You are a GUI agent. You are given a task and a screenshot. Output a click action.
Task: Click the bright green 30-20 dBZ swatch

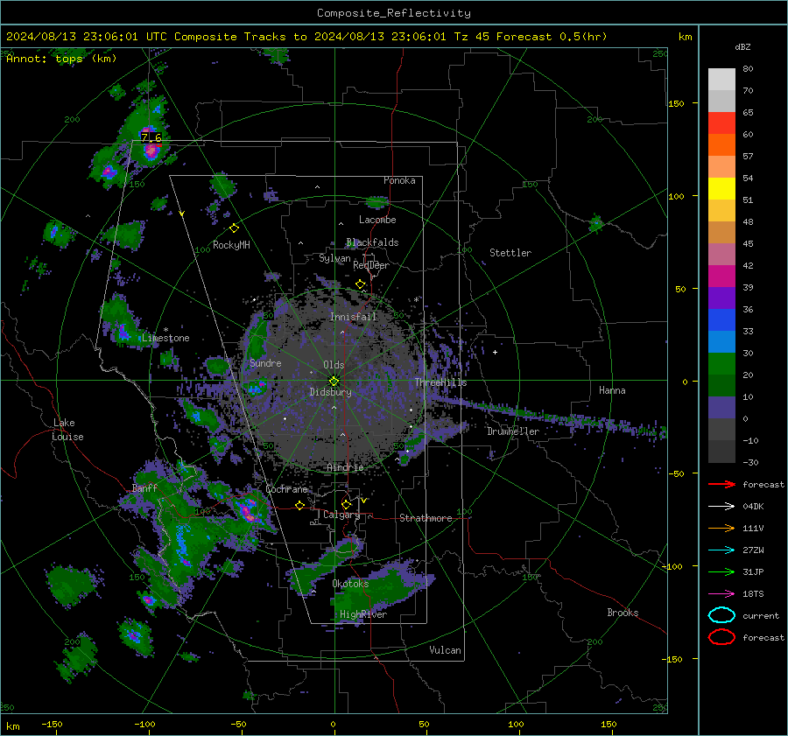click(x=721, y=364)
